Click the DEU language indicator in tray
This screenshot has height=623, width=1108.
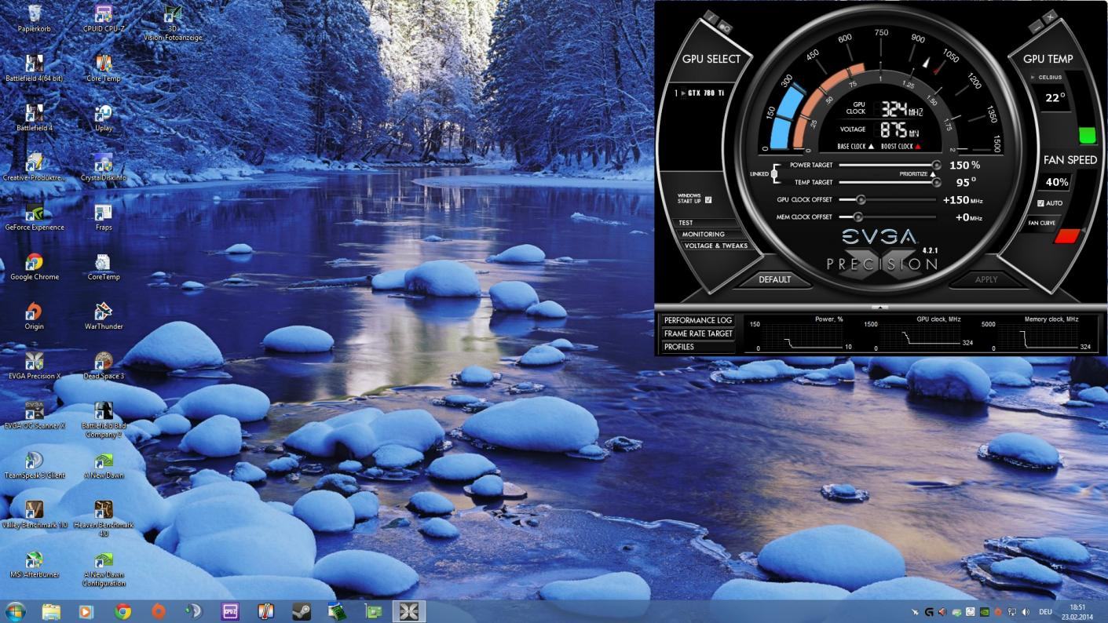[1045, 612]
